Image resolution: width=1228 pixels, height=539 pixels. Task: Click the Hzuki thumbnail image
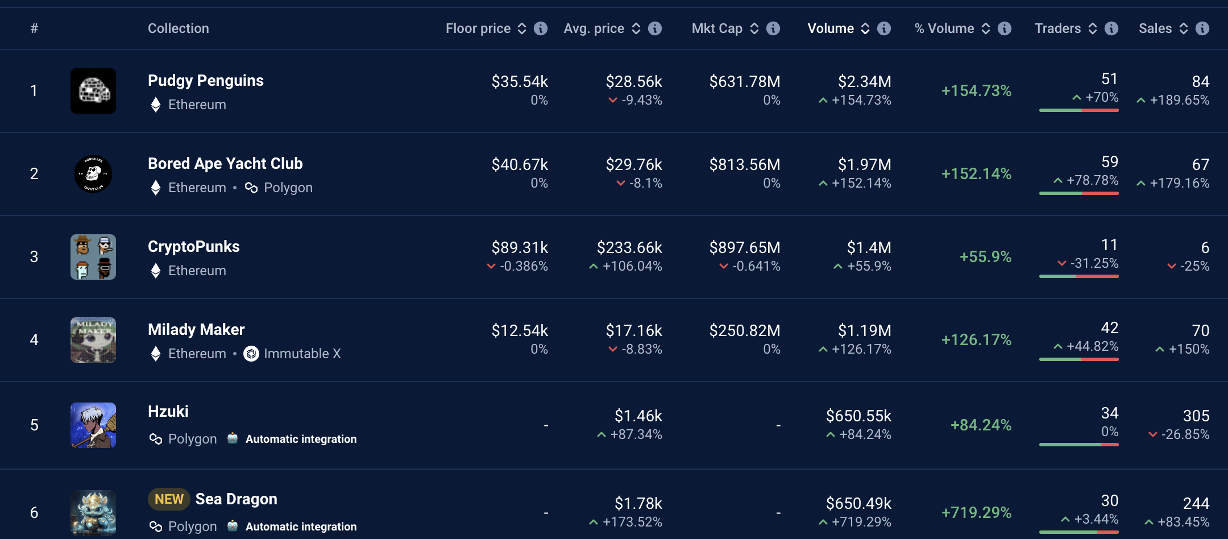(x=93, y=425)
